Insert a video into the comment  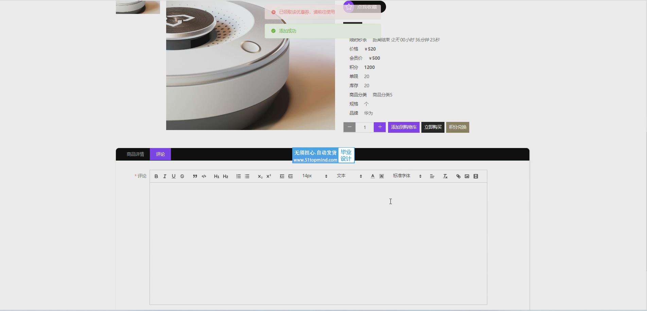tap(476, 176)
